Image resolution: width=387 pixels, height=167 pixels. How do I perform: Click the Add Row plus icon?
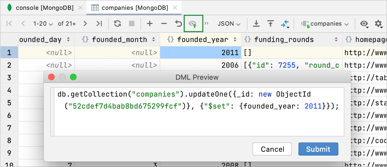pos(149,24)
